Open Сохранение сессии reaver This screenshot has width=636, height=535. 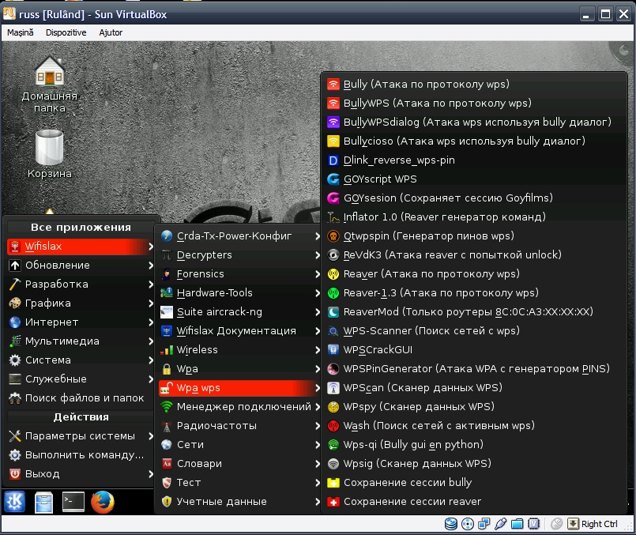pos(474,502)
